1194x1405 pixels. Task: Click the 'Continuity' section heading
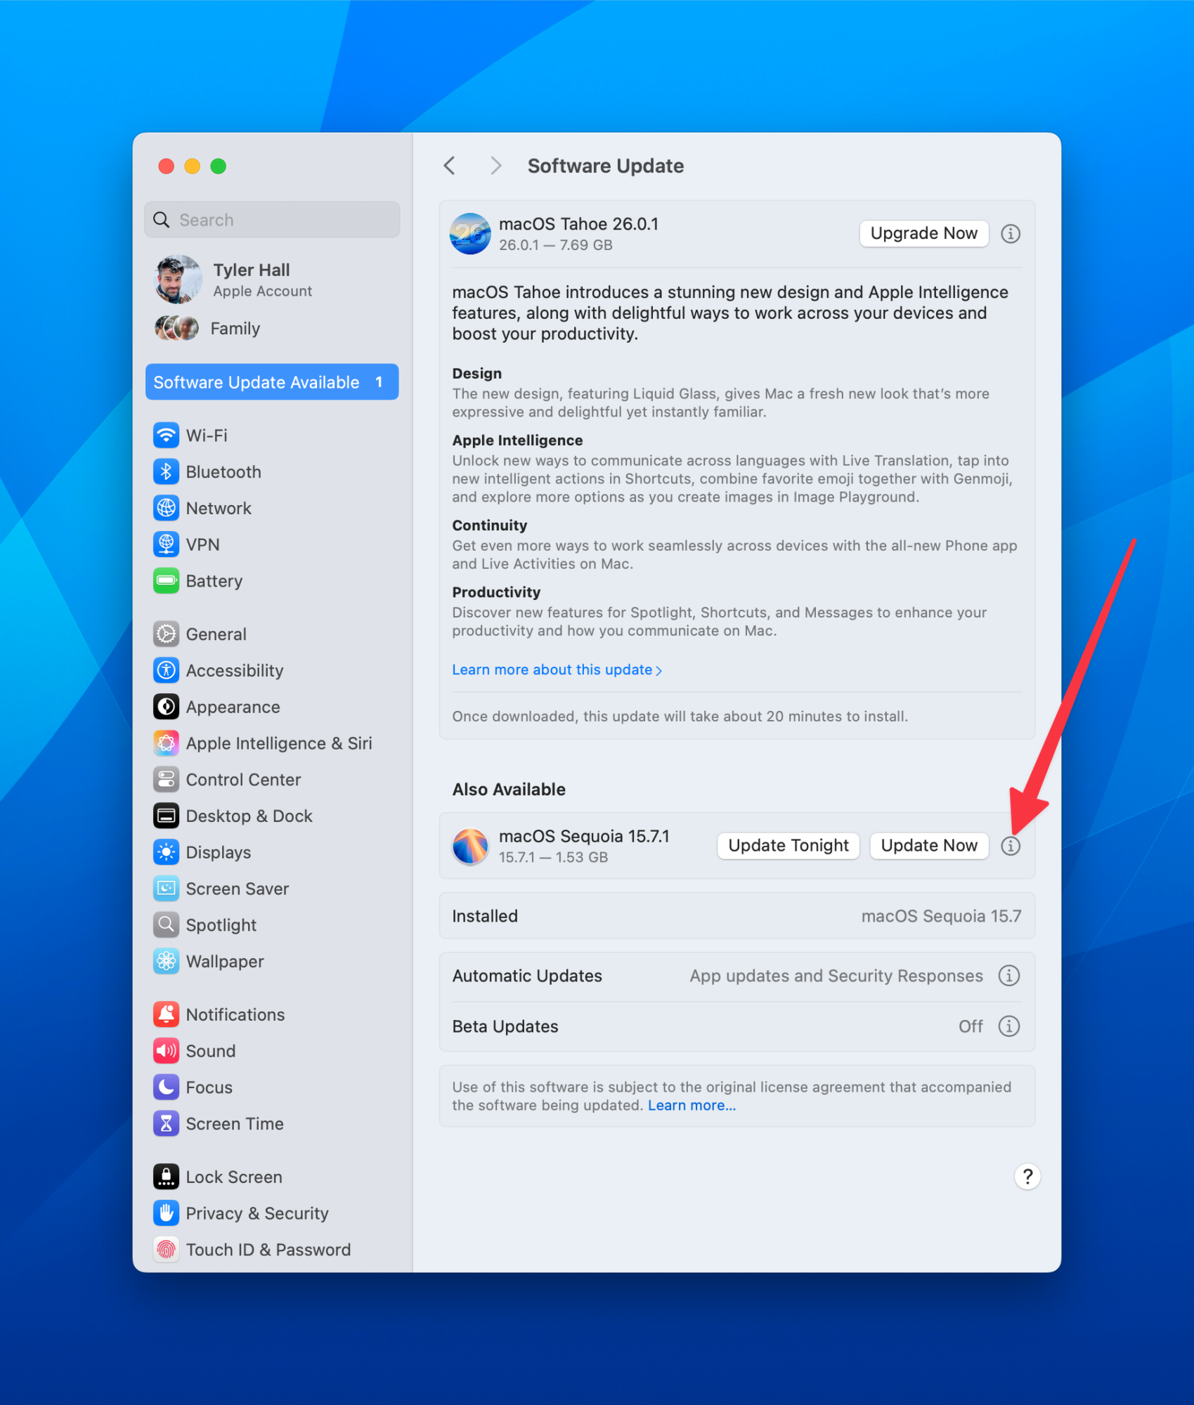(x=489, y=525)
